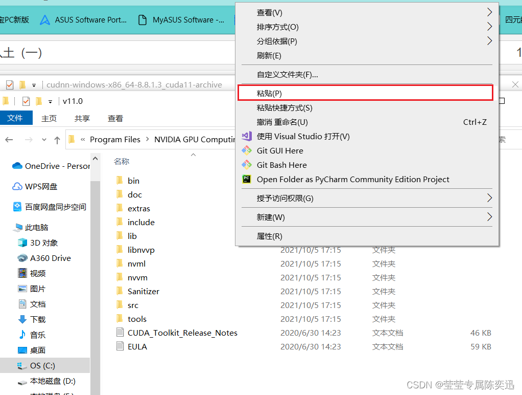Click the Git Bash Here icon

click(x=247, y=165)
